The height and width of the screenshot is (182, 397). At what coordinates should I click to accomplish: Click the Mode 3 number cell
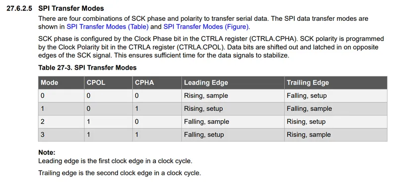click(x=61, y=135)
